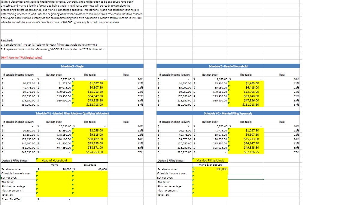The height and width of the screenshot is (205, 346).
Task: Click Marie's yellow 'Total Tax' input cell
Action: pos(54,195)
